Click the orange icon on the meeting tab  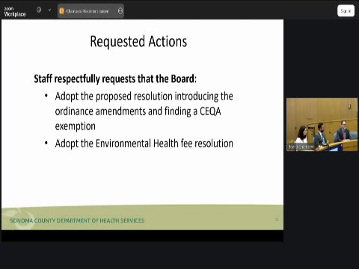coord(61,11)
